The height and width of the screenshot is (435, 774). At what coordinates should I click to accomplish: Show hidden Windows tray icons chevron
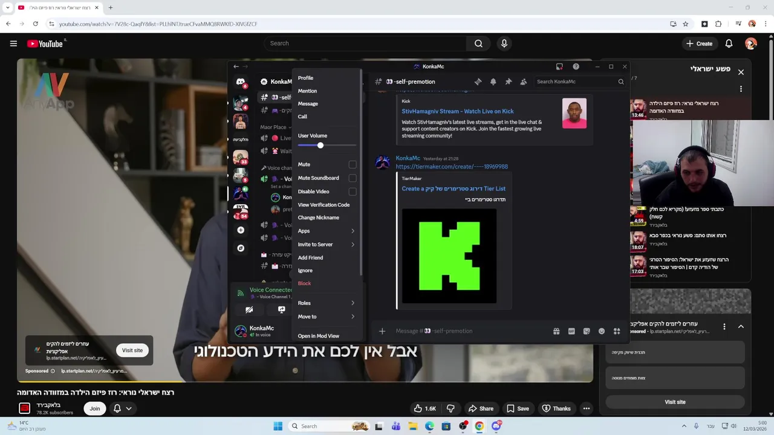coord(684,426)
